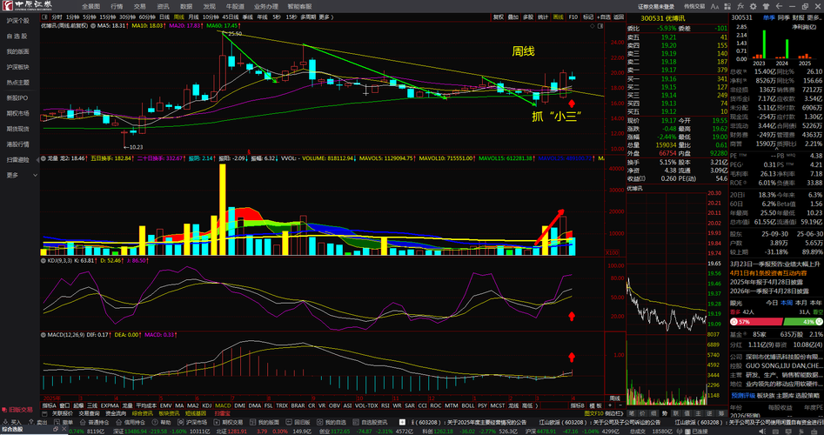Expand the 侧边栏 sidebar toggle
This screenshot has width=824, height=435.
613,413
